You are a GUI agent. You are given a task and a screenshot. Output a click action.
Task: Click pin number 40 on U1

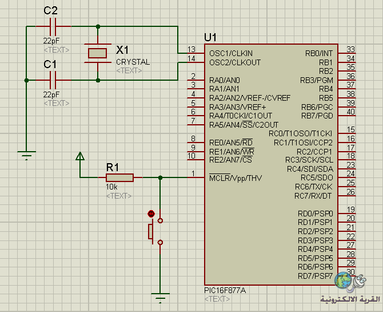coord(350,112)
